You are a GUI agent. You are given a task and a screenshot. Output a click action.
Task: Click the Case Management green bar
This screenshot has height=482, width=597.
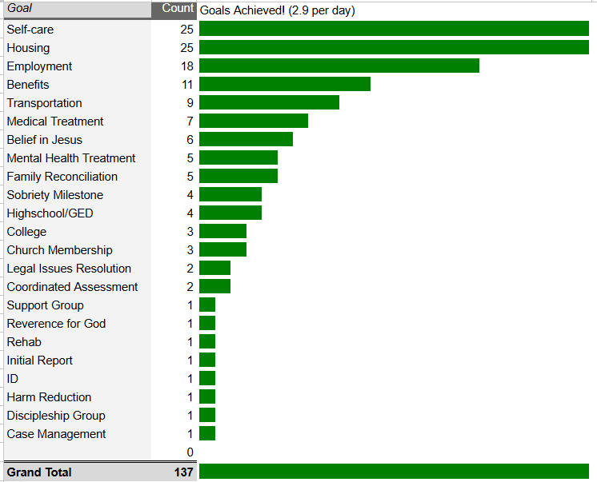[x=207, y=433]
